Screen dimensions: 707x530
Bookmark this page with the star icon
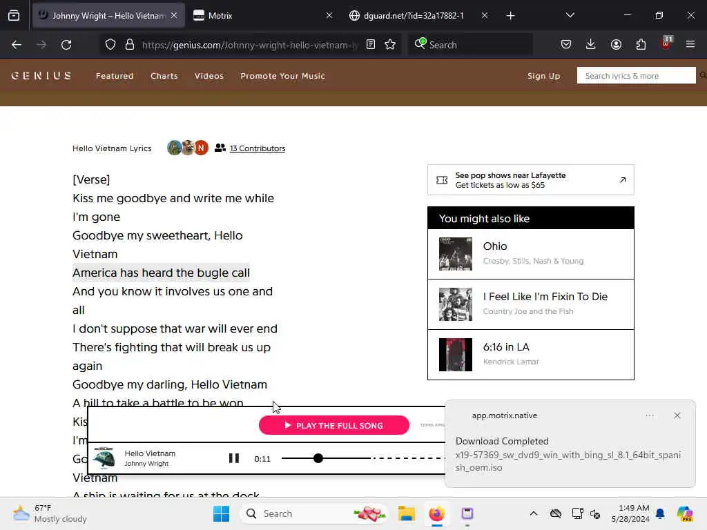pos(391,45)
